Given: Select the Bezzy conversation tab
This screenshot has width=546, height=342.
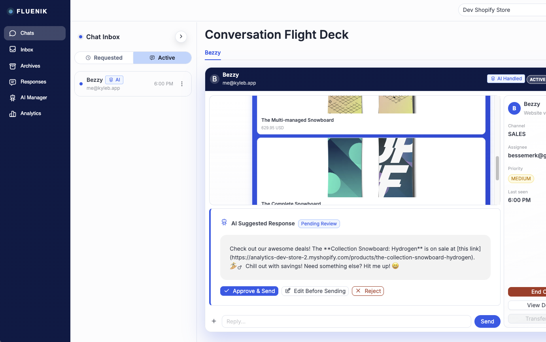Looking at the screenshot, I should point(213,52).
